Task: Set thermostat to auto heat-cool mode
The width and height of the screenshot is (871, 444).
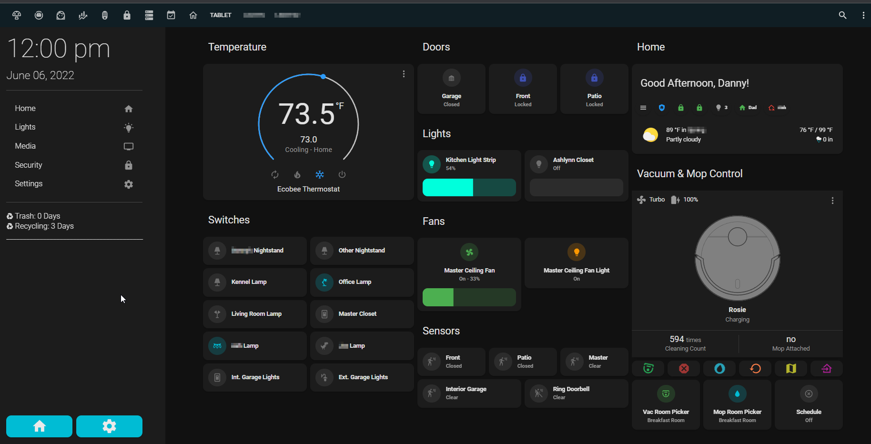Action: click(275, 174)
